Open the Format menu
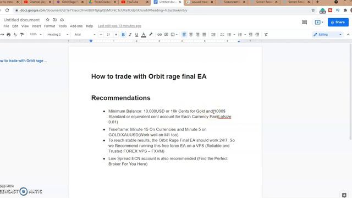This screenshot has width=352, height=198. click(x=50, y=26)
